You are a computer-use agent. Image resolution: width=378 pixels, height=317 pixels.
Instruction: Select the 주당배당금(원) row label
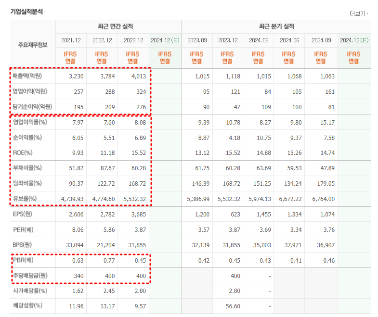point(30,276)
